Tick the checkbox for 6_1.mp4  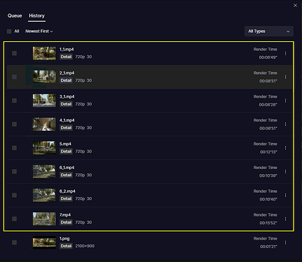[14, 171]
